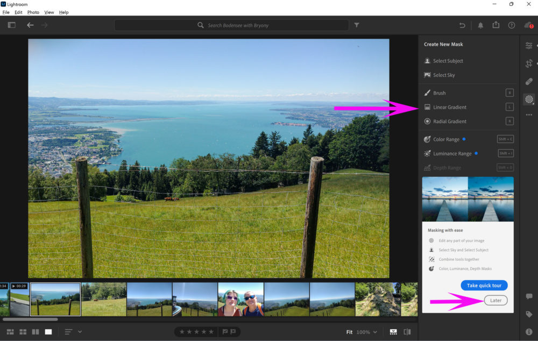Screen dimensions: 538x341
Task: Open the selfie thumbnail in filmstrip
Action: tap(241, 299)
